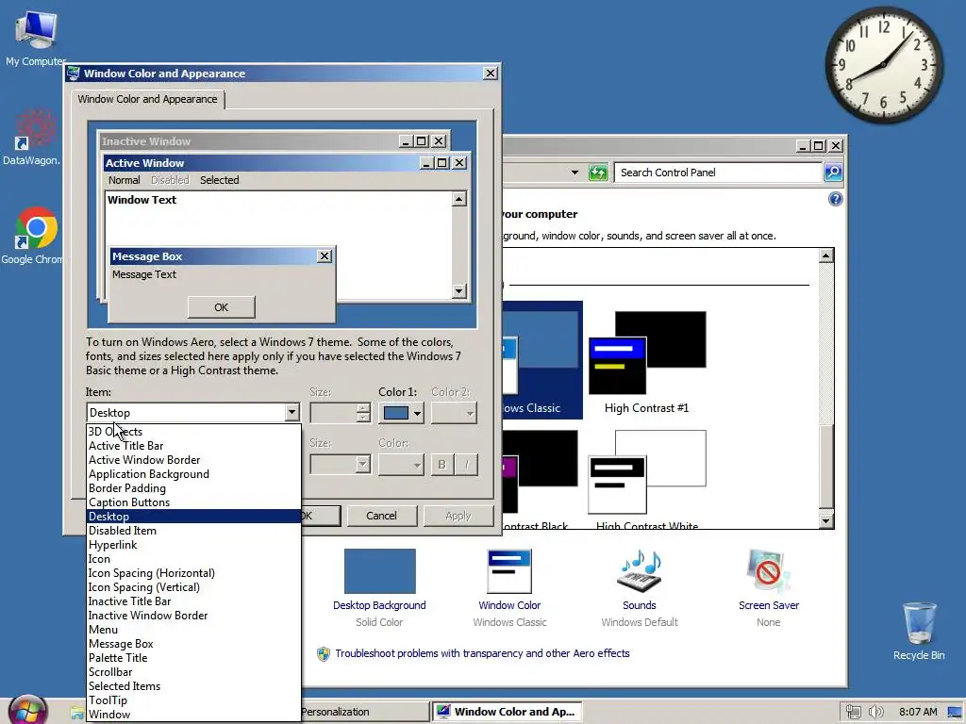Pick Selected Items from the Item list

pyautogui.click(x=193, y=686)
